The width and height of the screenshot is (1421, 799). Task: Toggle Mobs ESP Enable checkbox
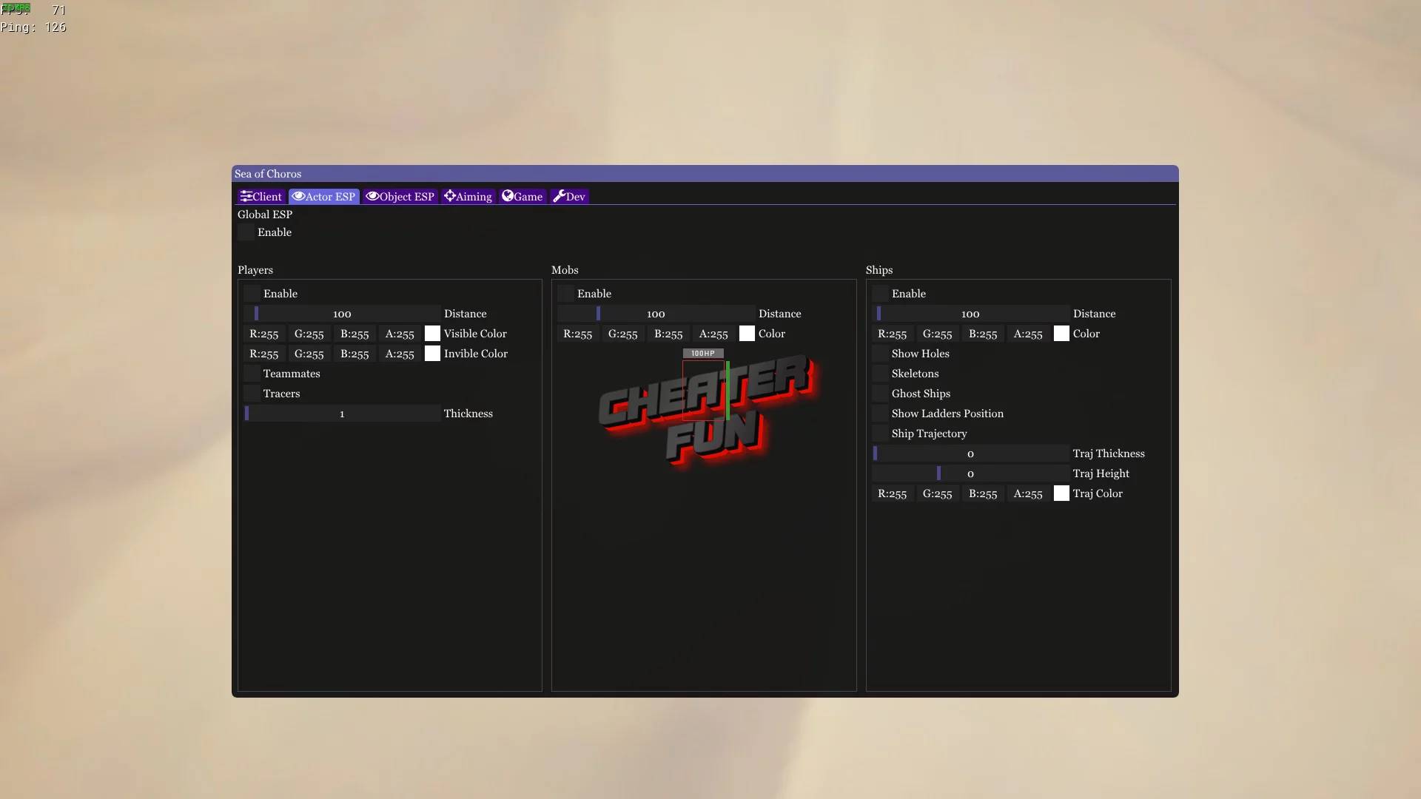click(x=565, y=294)
